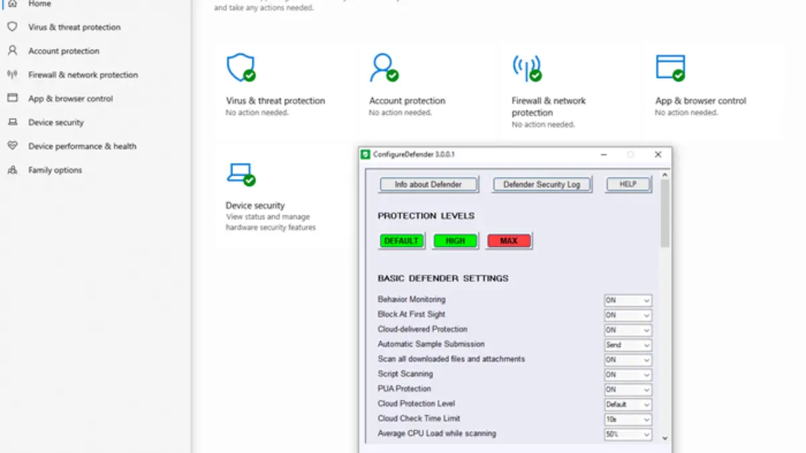The width and height of the screenshot is (806, 453).
Task: Open the Cloud-delivered Protection dropdown
Action: point(628,330)
